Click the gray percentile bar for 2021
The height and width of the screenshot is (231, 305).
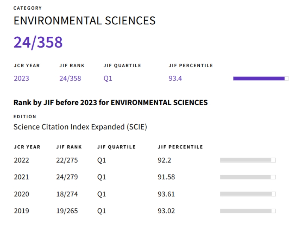tap(247, 177)
